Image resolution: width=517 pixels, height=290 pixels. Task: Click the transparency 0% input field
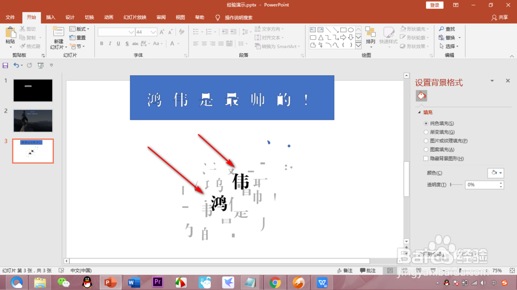pyautogui.click(x=482, y=185)
